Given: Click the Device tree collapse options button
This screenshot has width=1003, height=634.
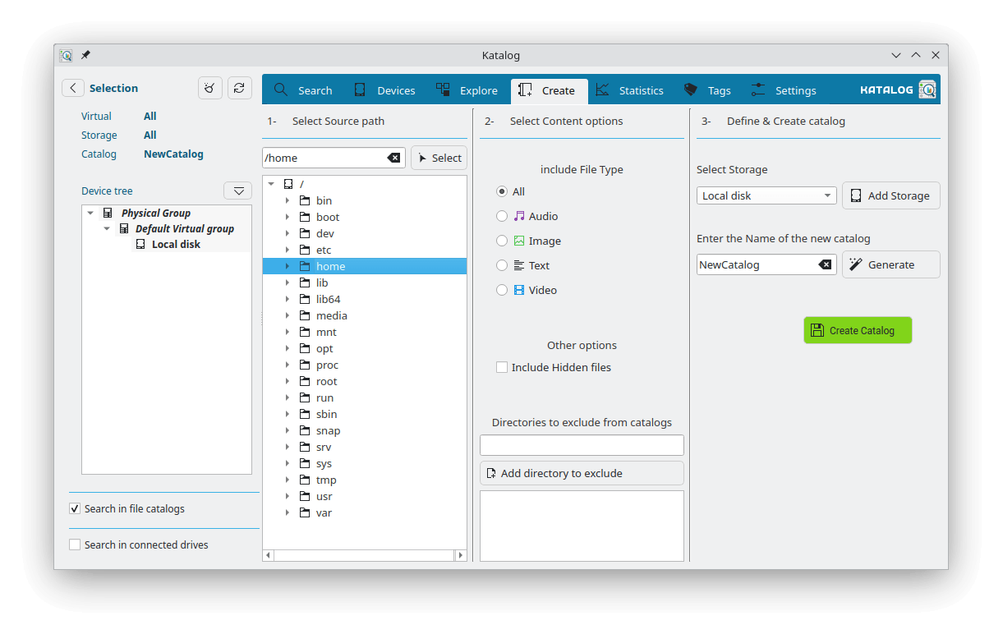Looking at the screenshot, I should [x=237, y=191].
